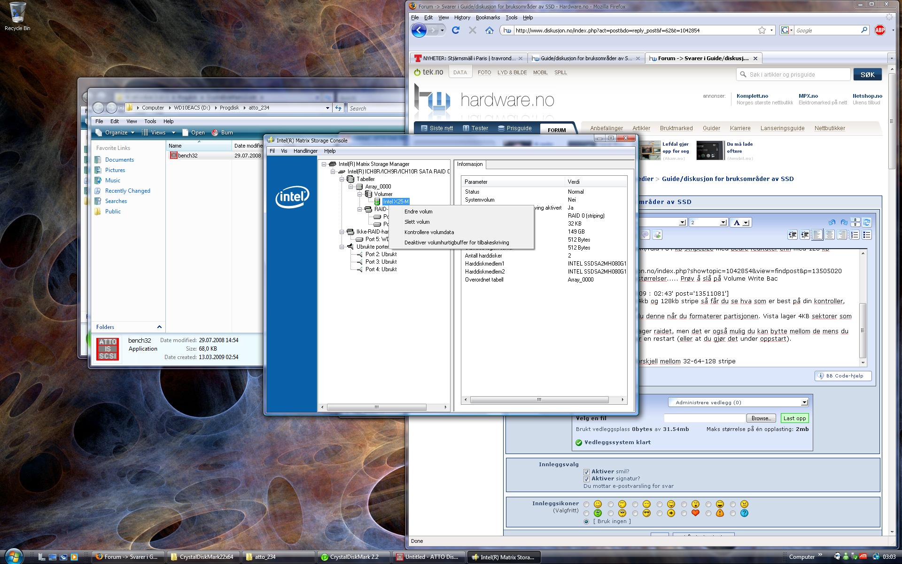Insert numbered list in post editor
Image resolution: width=902 pixels, height=564 pixels.
(855, 235)
